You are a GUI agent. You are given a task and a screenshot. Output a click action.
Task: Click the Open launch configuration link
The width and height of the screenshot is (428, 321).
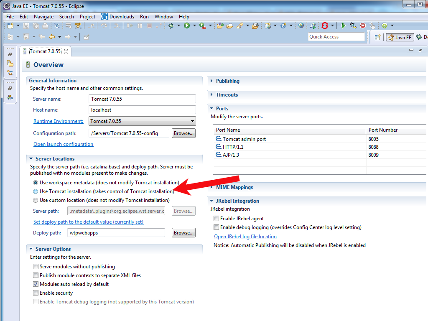64,144
